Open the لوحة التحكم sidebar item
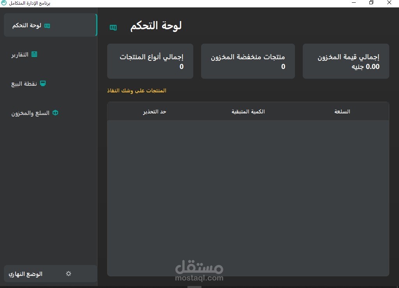Viewport: 399px width, 288px height. (x=50, y=25)
